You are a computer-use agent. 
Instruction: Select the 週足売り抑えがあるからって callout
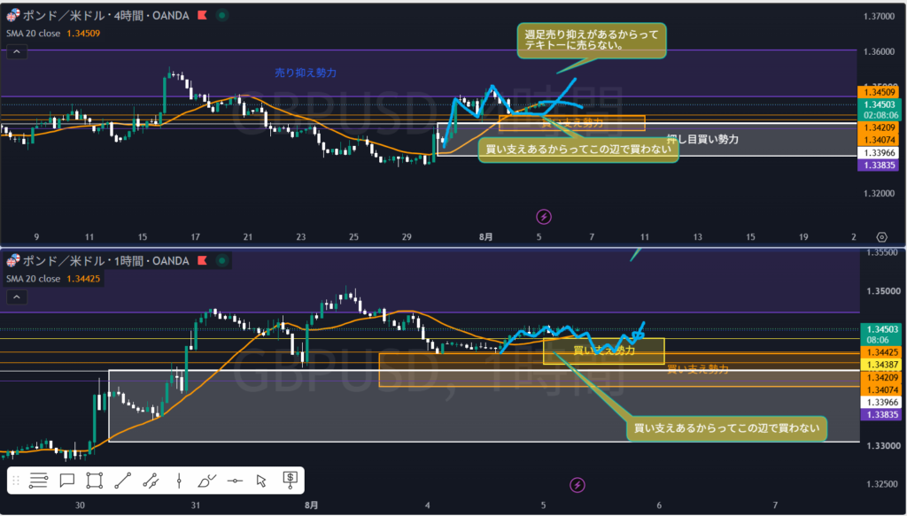click(x=591, y=41)
